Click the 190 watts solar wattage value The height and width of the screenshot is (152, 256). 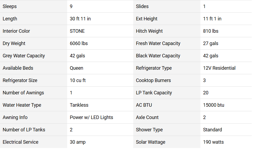click(213, 142)
